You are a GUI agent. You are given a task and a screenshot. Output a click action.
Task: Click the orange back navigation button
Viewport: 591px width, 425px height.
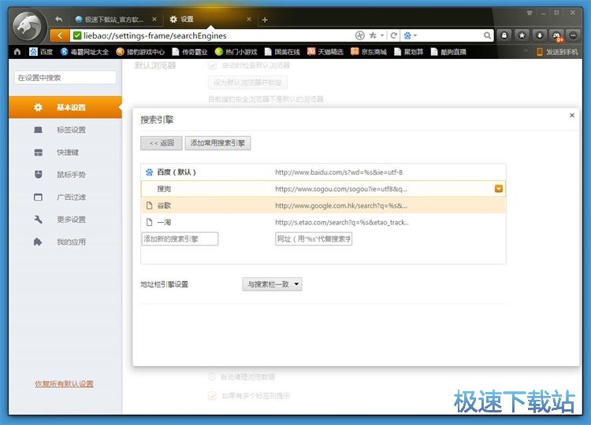click(x=60, y=35)
